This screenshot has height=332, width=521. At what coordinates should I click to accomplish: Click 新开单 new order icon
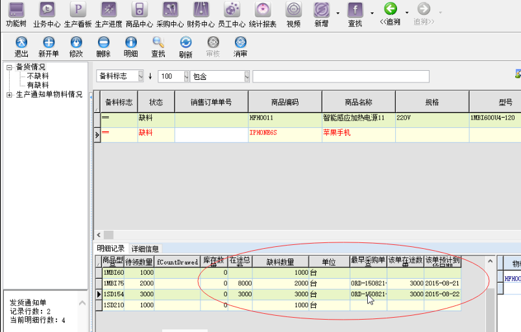coord(49,47)
